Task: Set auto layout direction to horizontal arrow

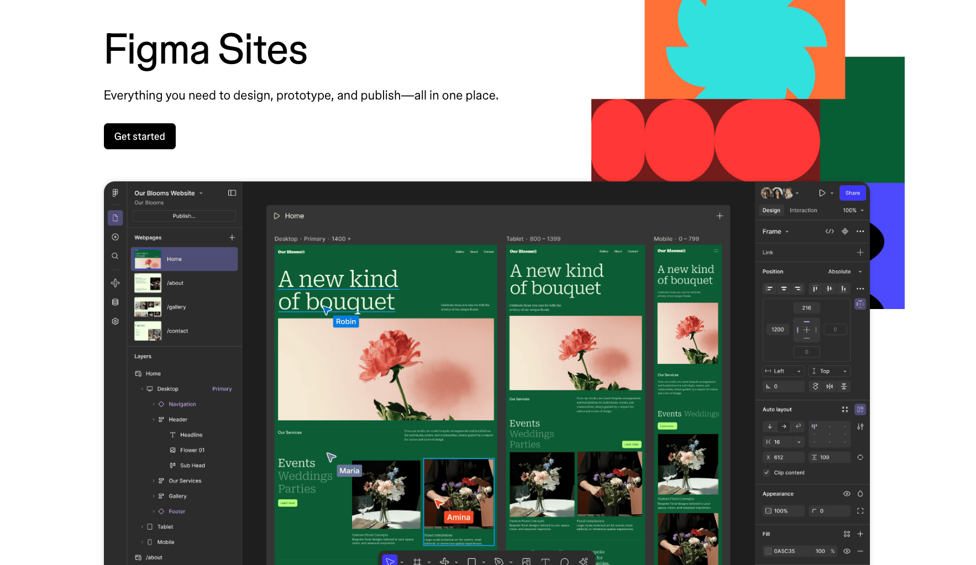Action: (x=784, y=426)
